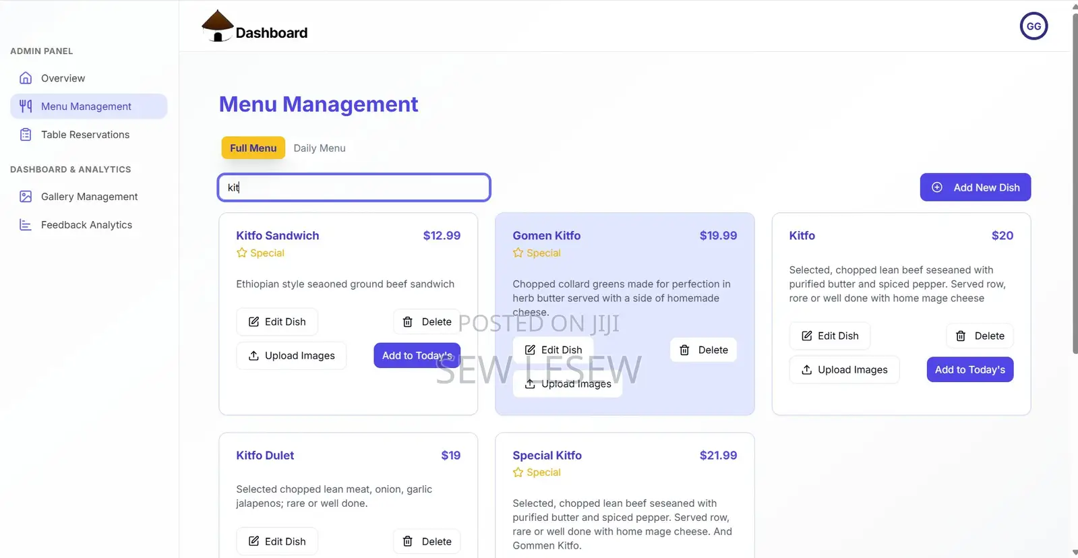Click the Feedback Analytics chart icon
Viewport: 1078px width, 558px height.
click(26, 225)
